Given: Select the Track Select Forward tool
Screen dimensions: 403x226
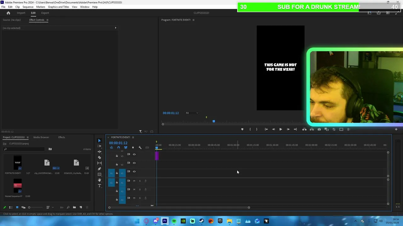Looking at the screenshot, I should click(x=99, y=146).
